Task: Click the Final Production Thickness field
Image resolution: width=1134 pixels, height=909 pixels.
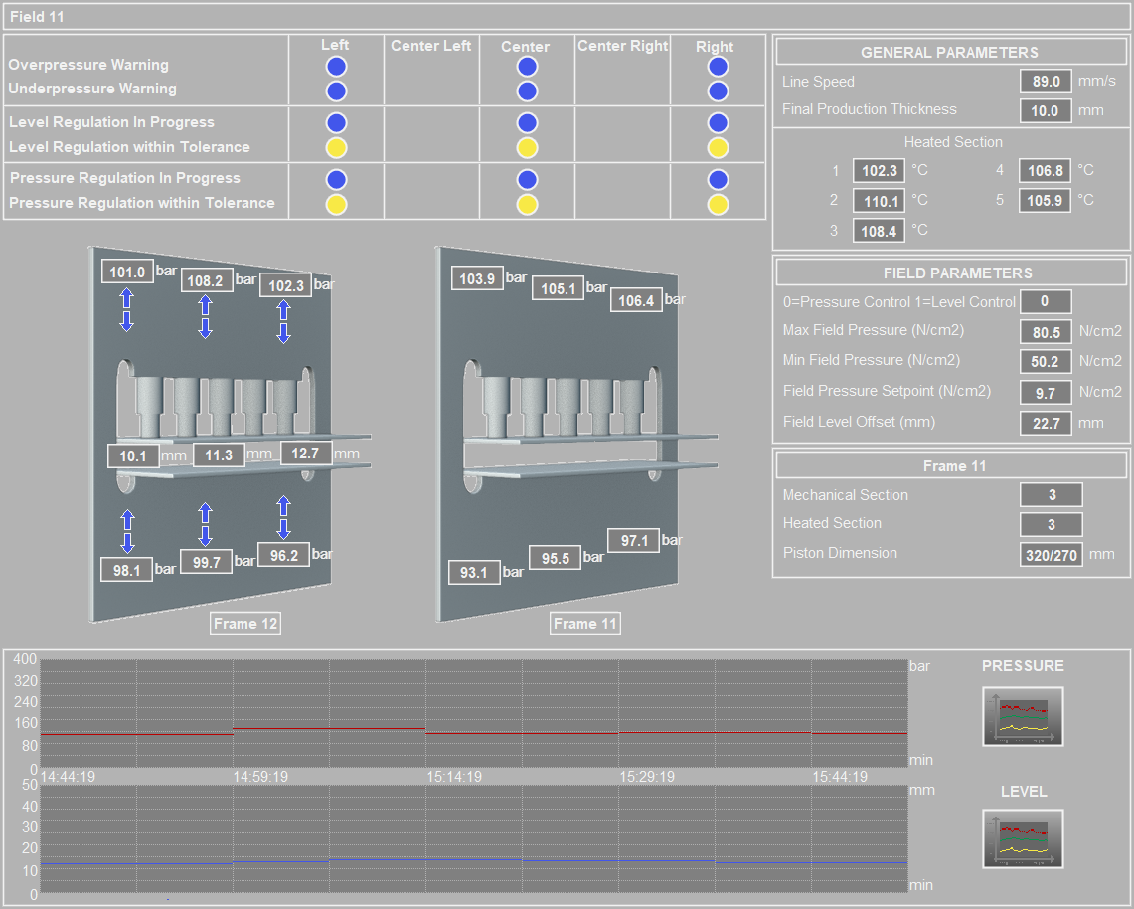Action: tap(1046, 110)
